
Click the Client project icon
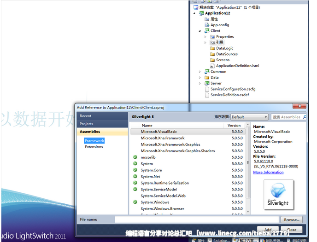207,31
